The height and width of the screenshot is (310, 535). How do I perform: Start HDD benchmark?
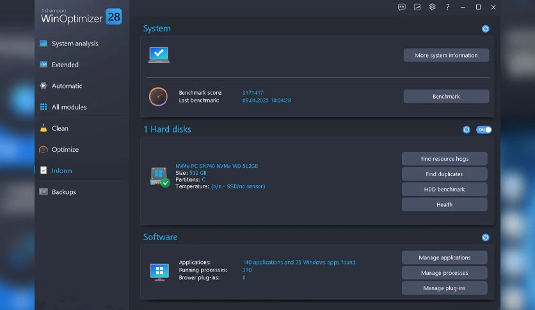[x=444, y=190]
